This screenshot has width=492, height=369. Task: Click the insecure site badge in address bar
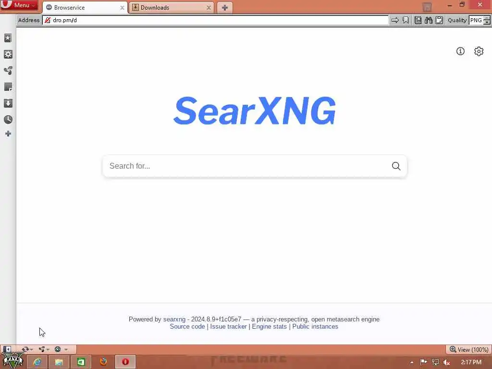tap(48, 20)
